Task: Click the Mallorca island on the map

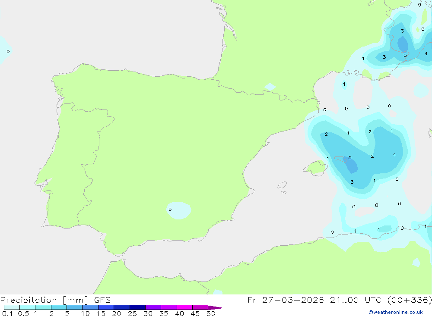Action: (x=315, y=168)
